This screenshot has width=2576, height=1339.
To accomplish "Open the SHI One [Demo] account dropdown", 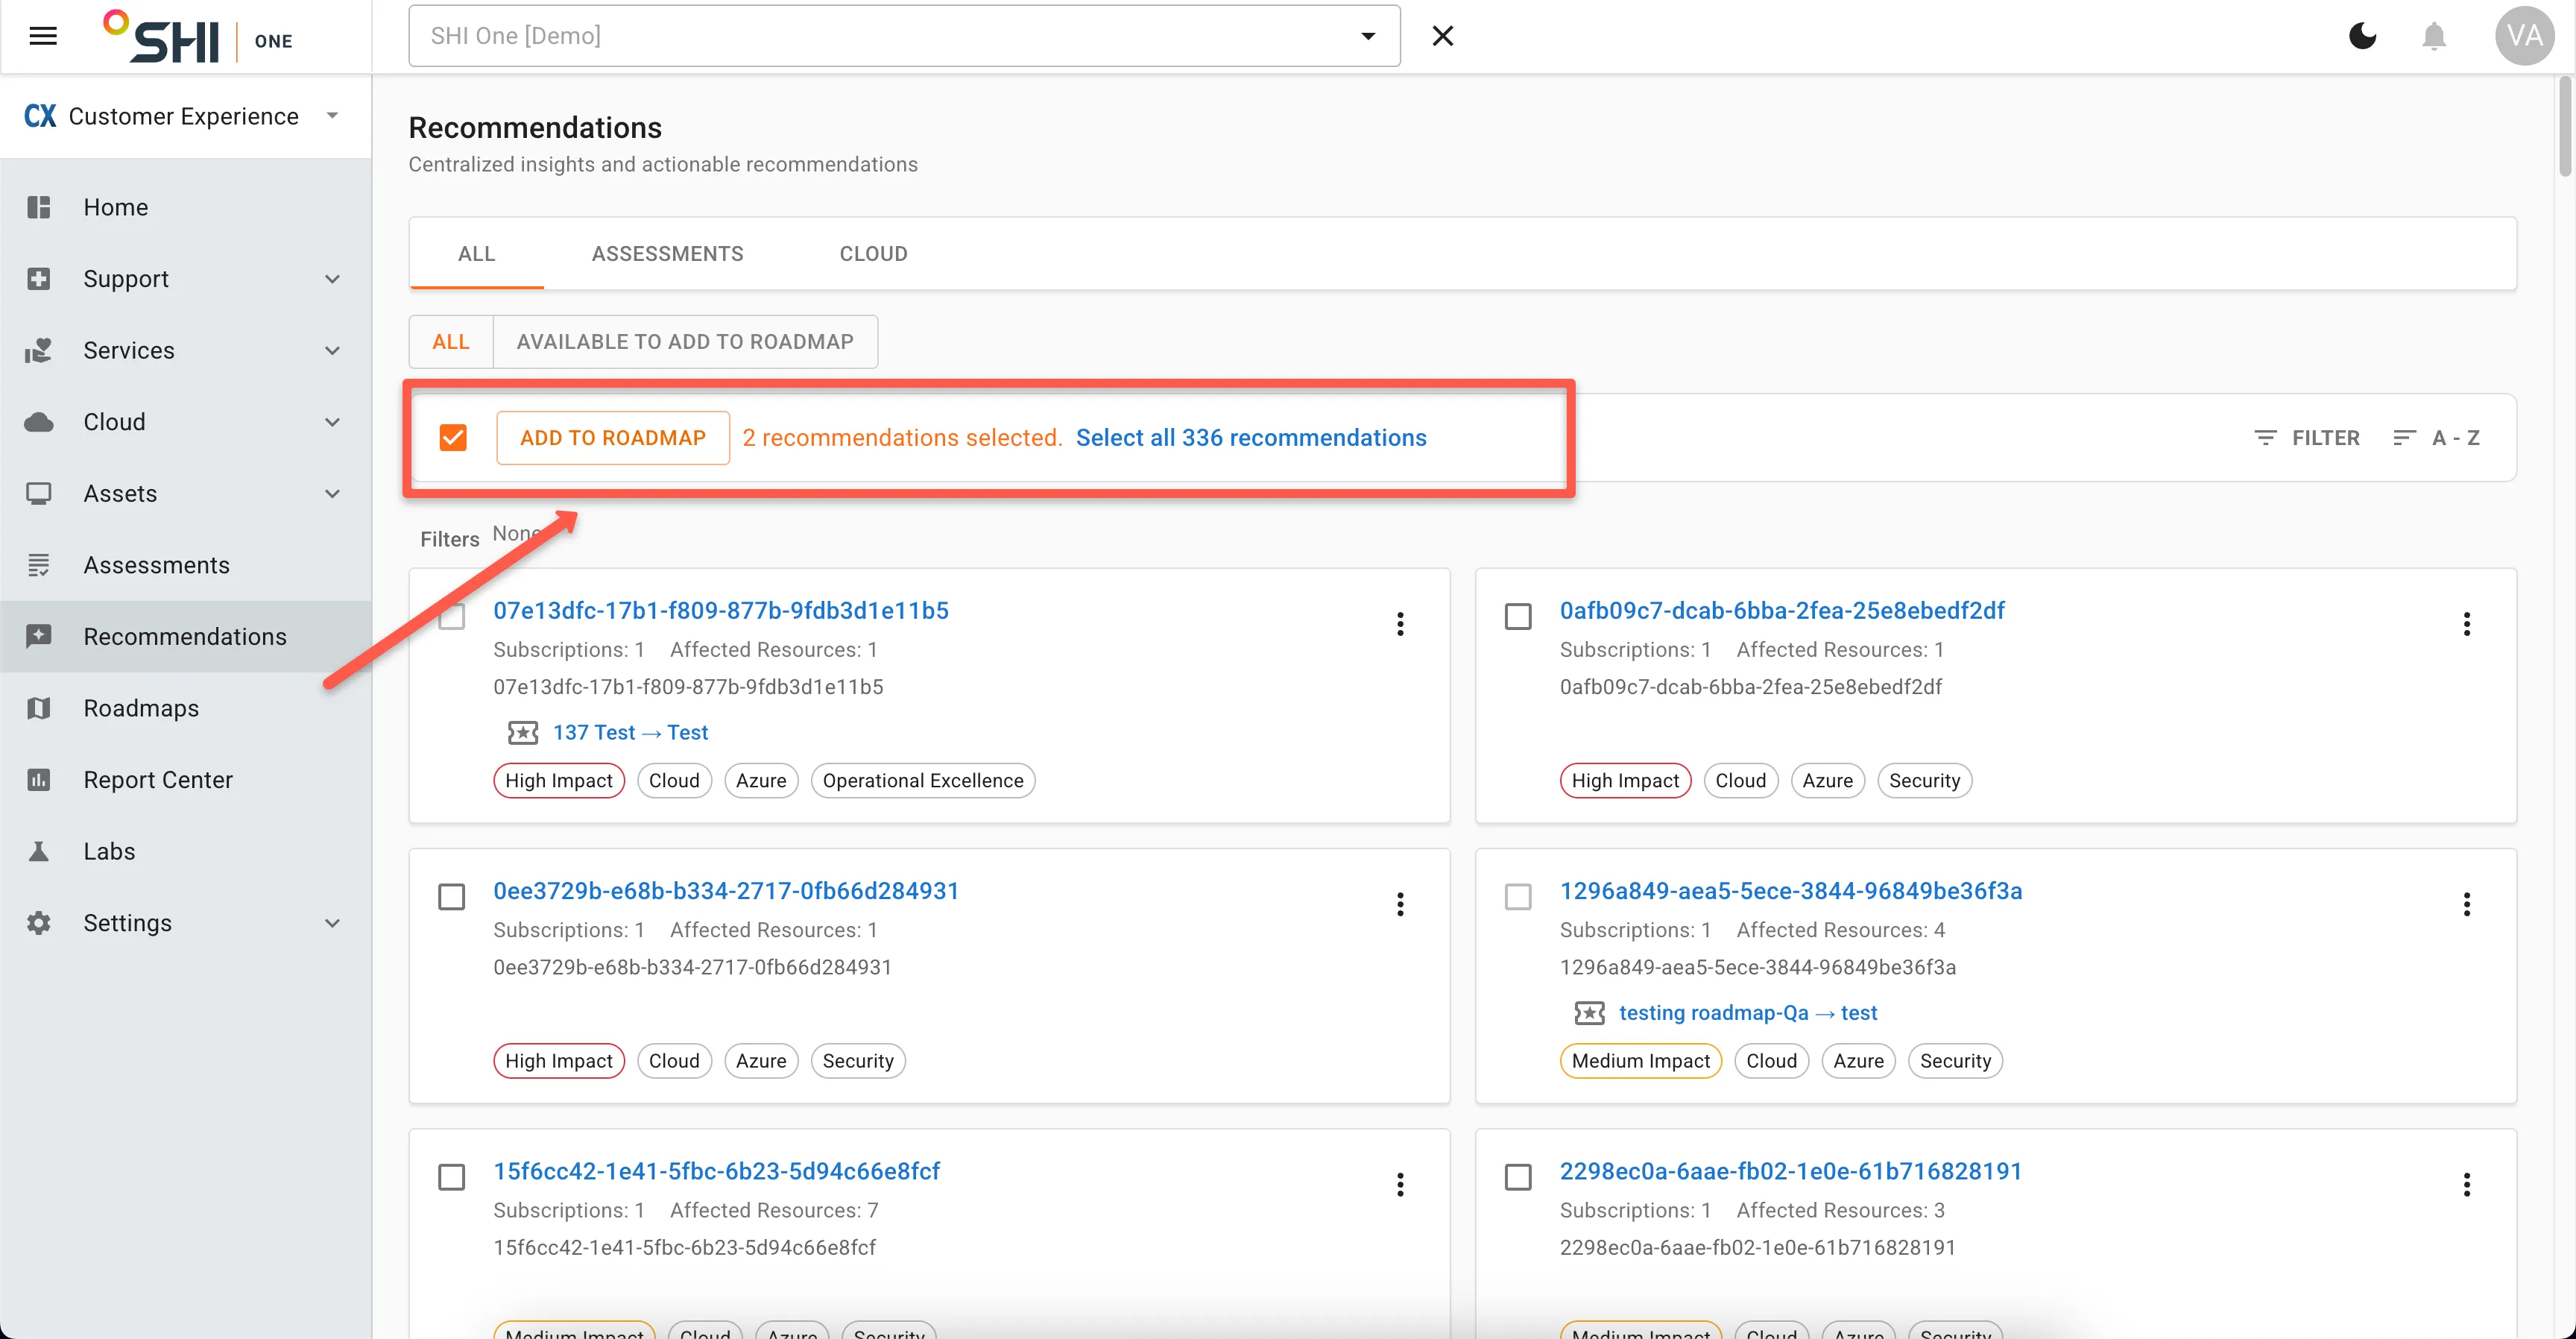I will click(x=904, y=36).
